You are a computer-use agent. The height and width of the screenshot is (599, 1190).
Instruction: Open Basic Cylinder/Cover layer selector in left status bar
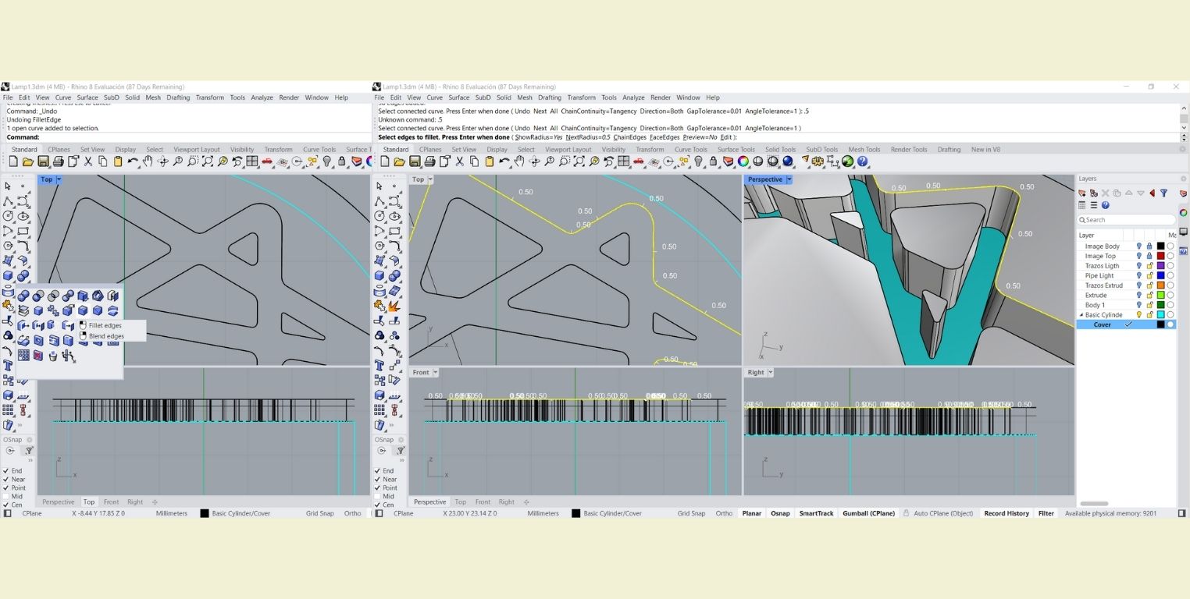236,513
